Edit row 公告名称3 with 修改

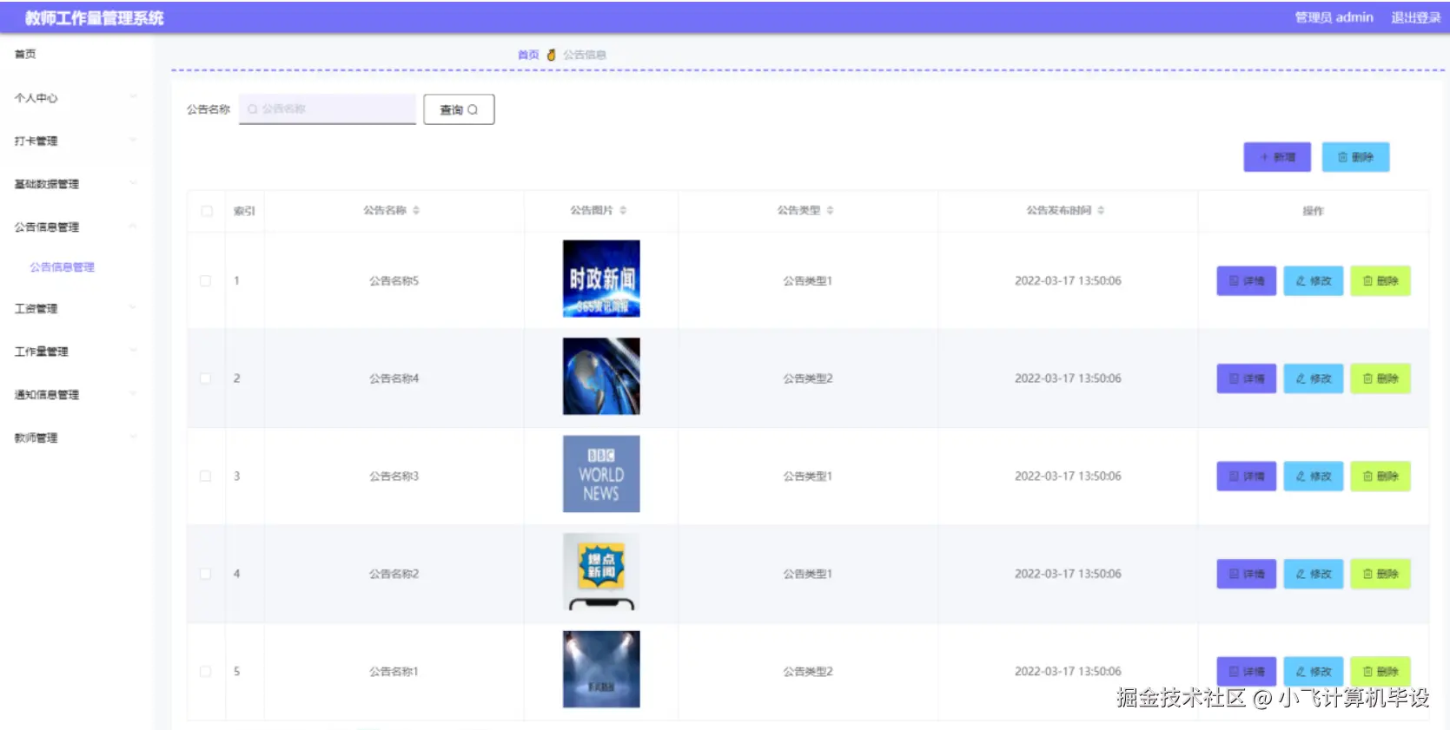(x=1313, y=476)
